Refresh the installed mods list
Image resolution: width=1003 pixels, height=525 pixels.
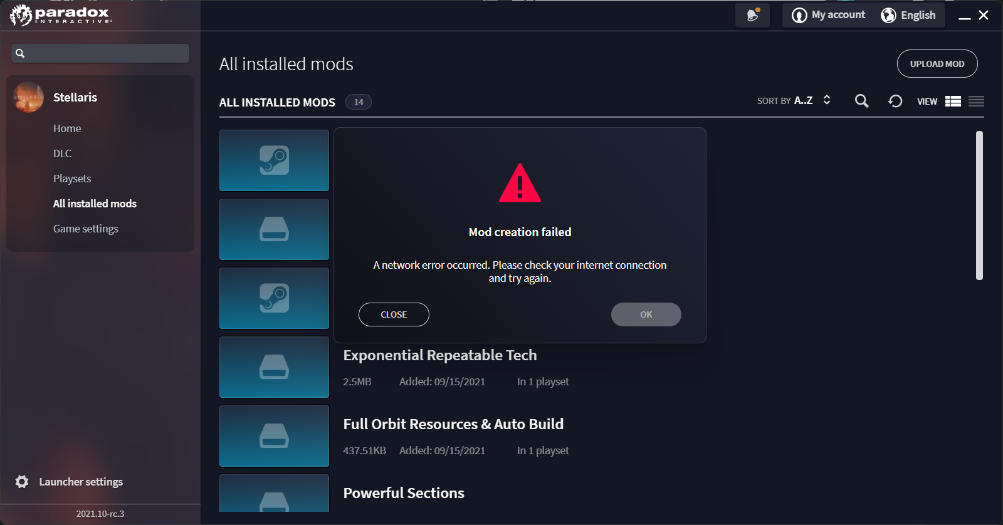[895, 101]
